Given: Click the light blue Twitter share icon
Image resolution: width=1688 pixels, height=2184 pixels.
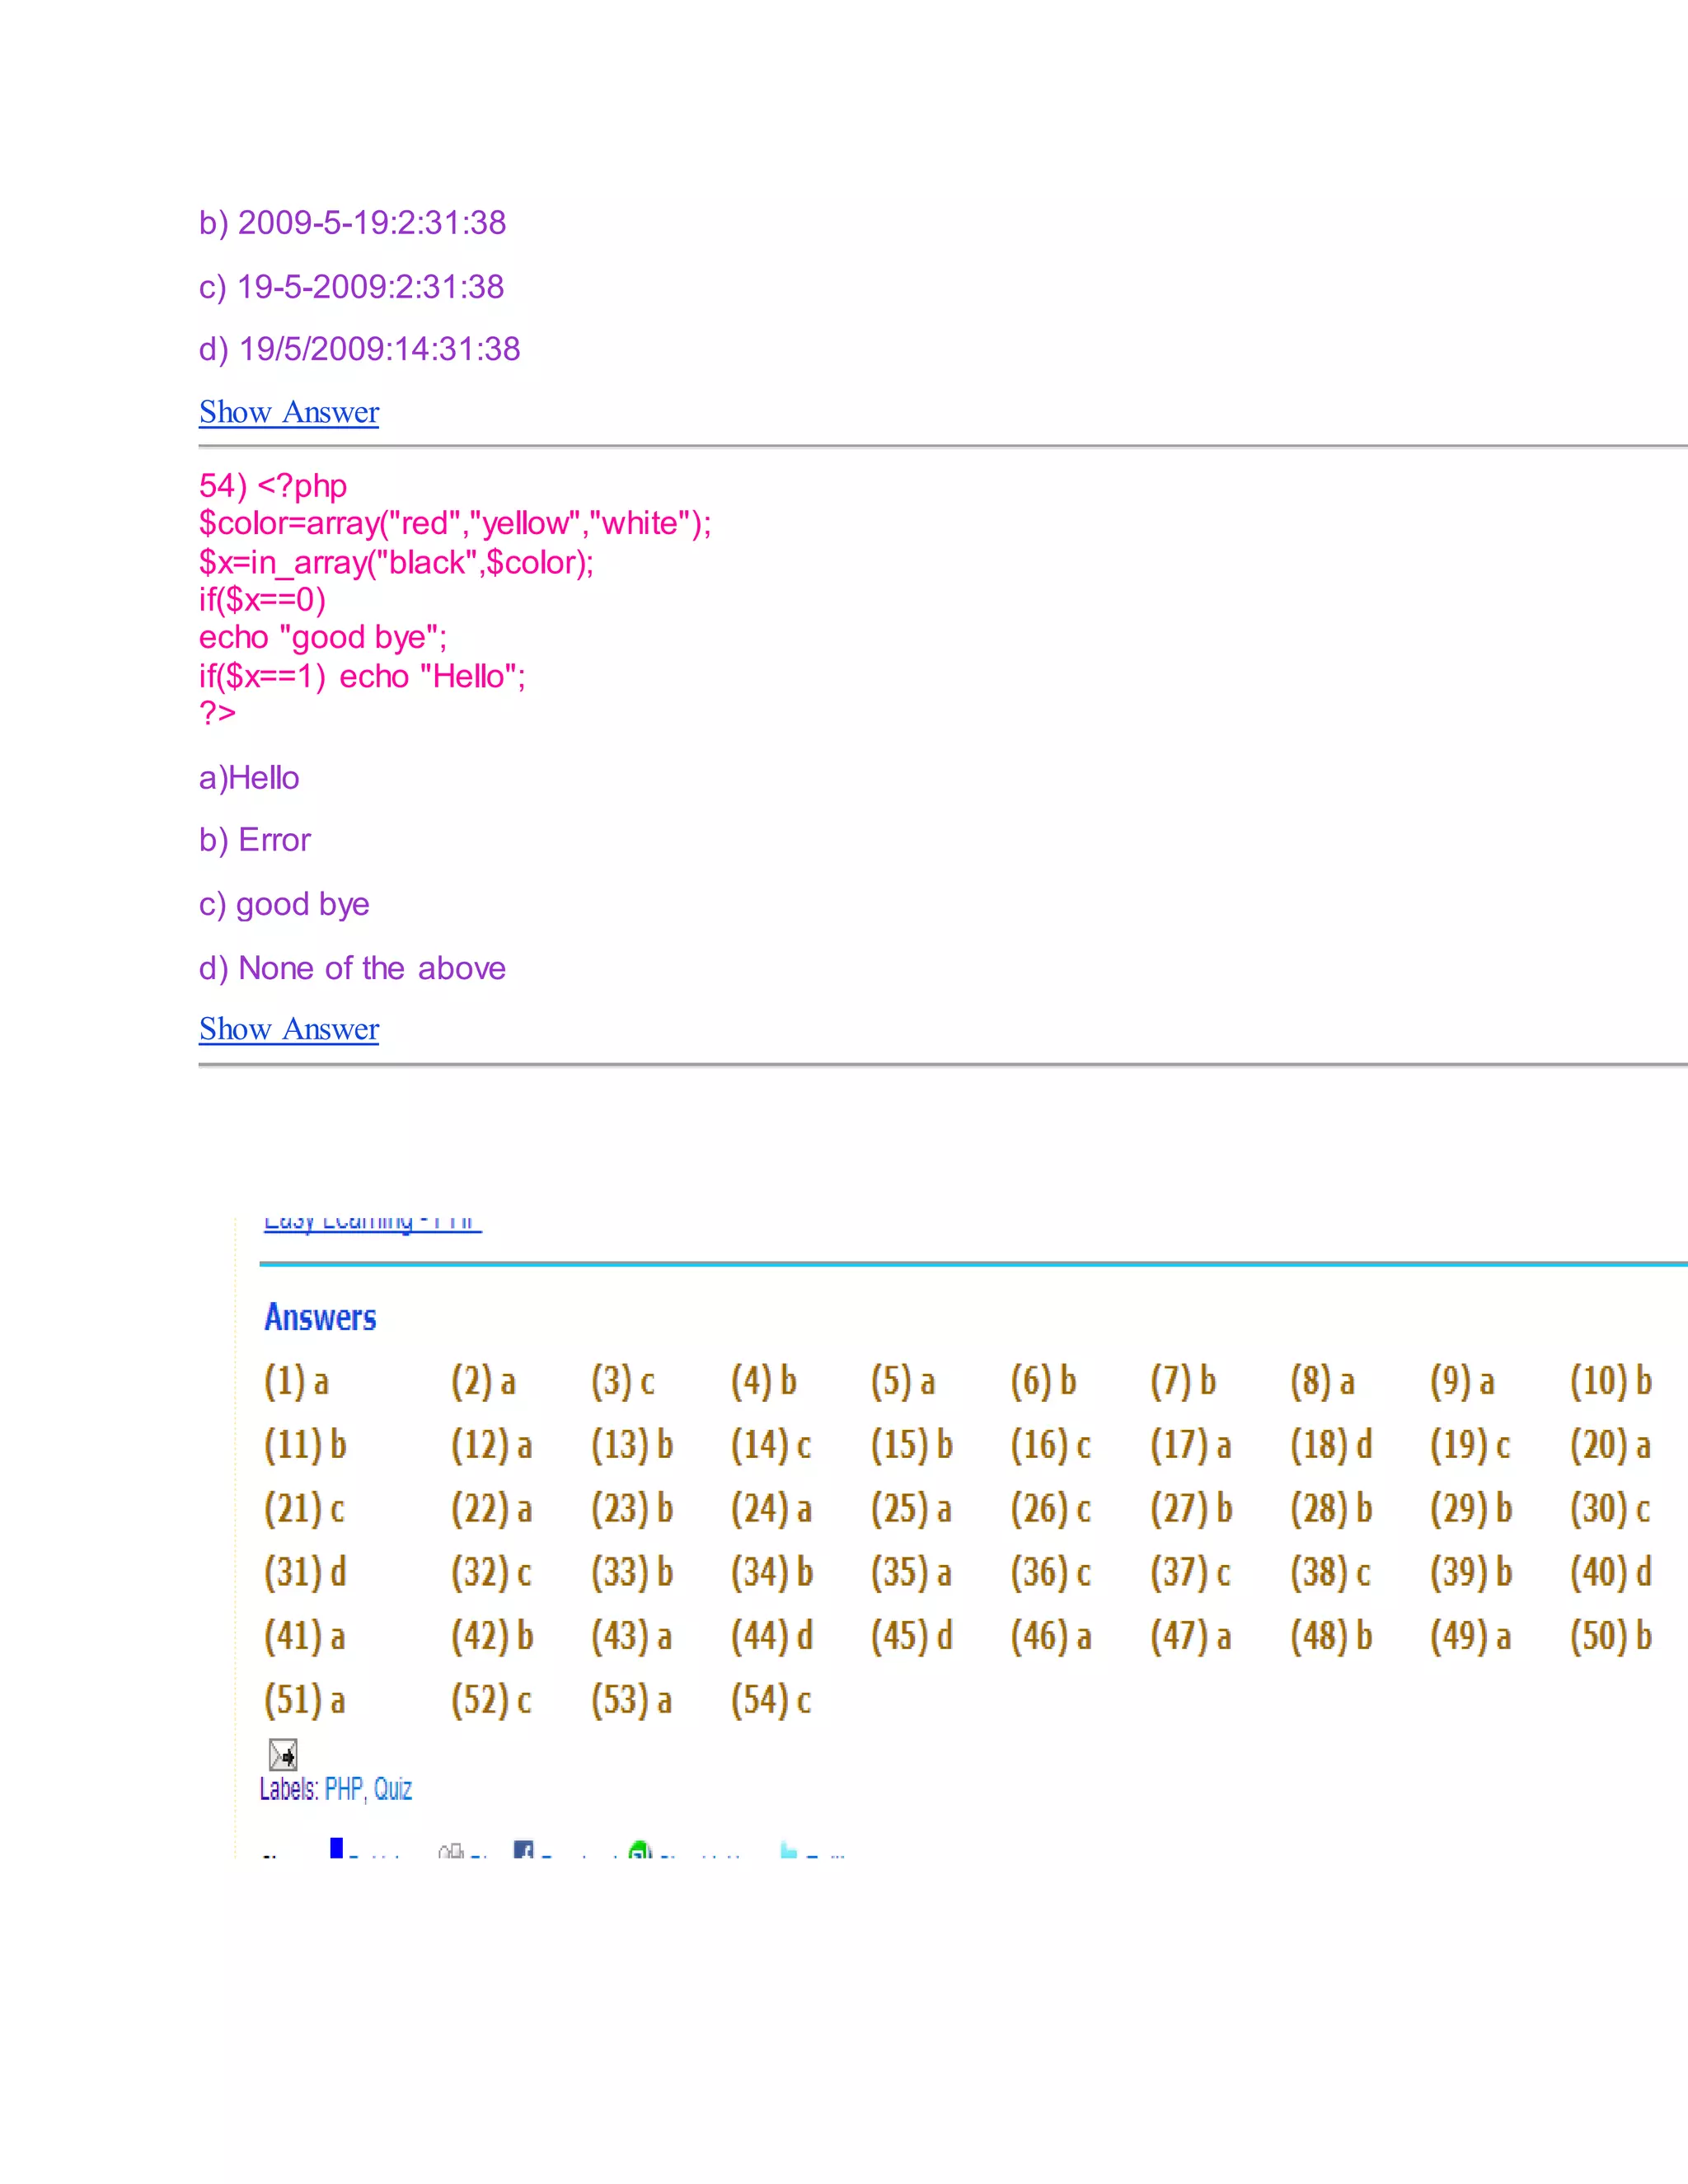Looking at the screenshot, I should tap(788, 1850).
